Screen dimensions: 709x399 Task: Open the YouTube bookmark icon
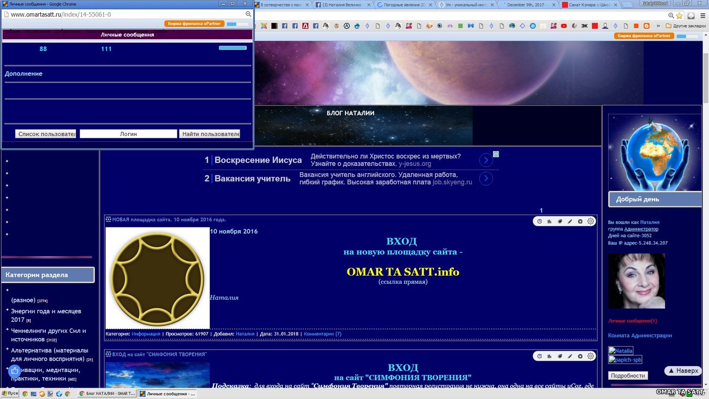tap(564, 26)
